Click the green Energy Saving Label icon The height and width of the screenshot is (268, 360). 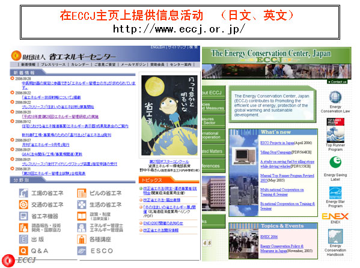pos(335,162)
